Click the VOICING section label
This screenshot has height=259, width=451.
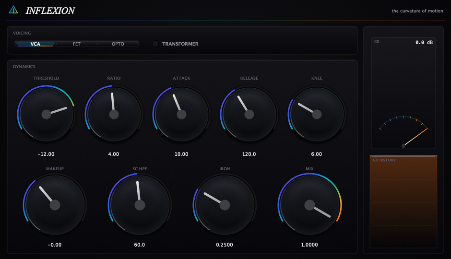click(22, 33)
